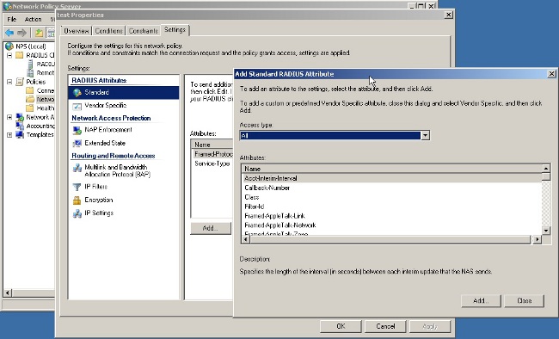Select the Remote RADIUS Server item in tree
Image resolution: width=559 pixels, height=339 pixels.
pyautogui.click(x=46, y=73)
